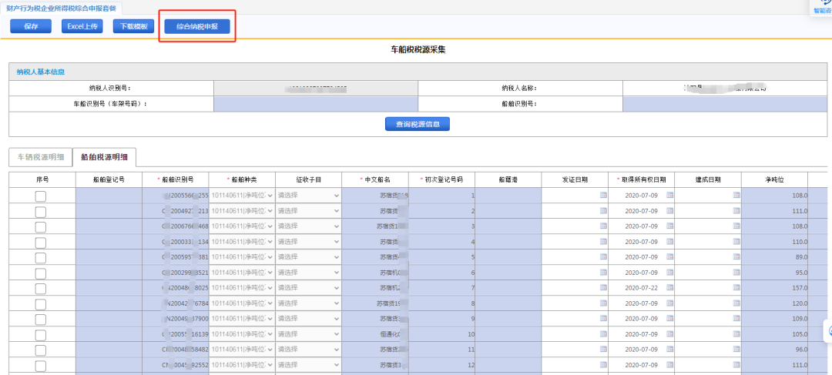Viewport: 832px width, 375px height.
Task: Open 发证日期 calendar icon in row 4
Action: point(603,242)
